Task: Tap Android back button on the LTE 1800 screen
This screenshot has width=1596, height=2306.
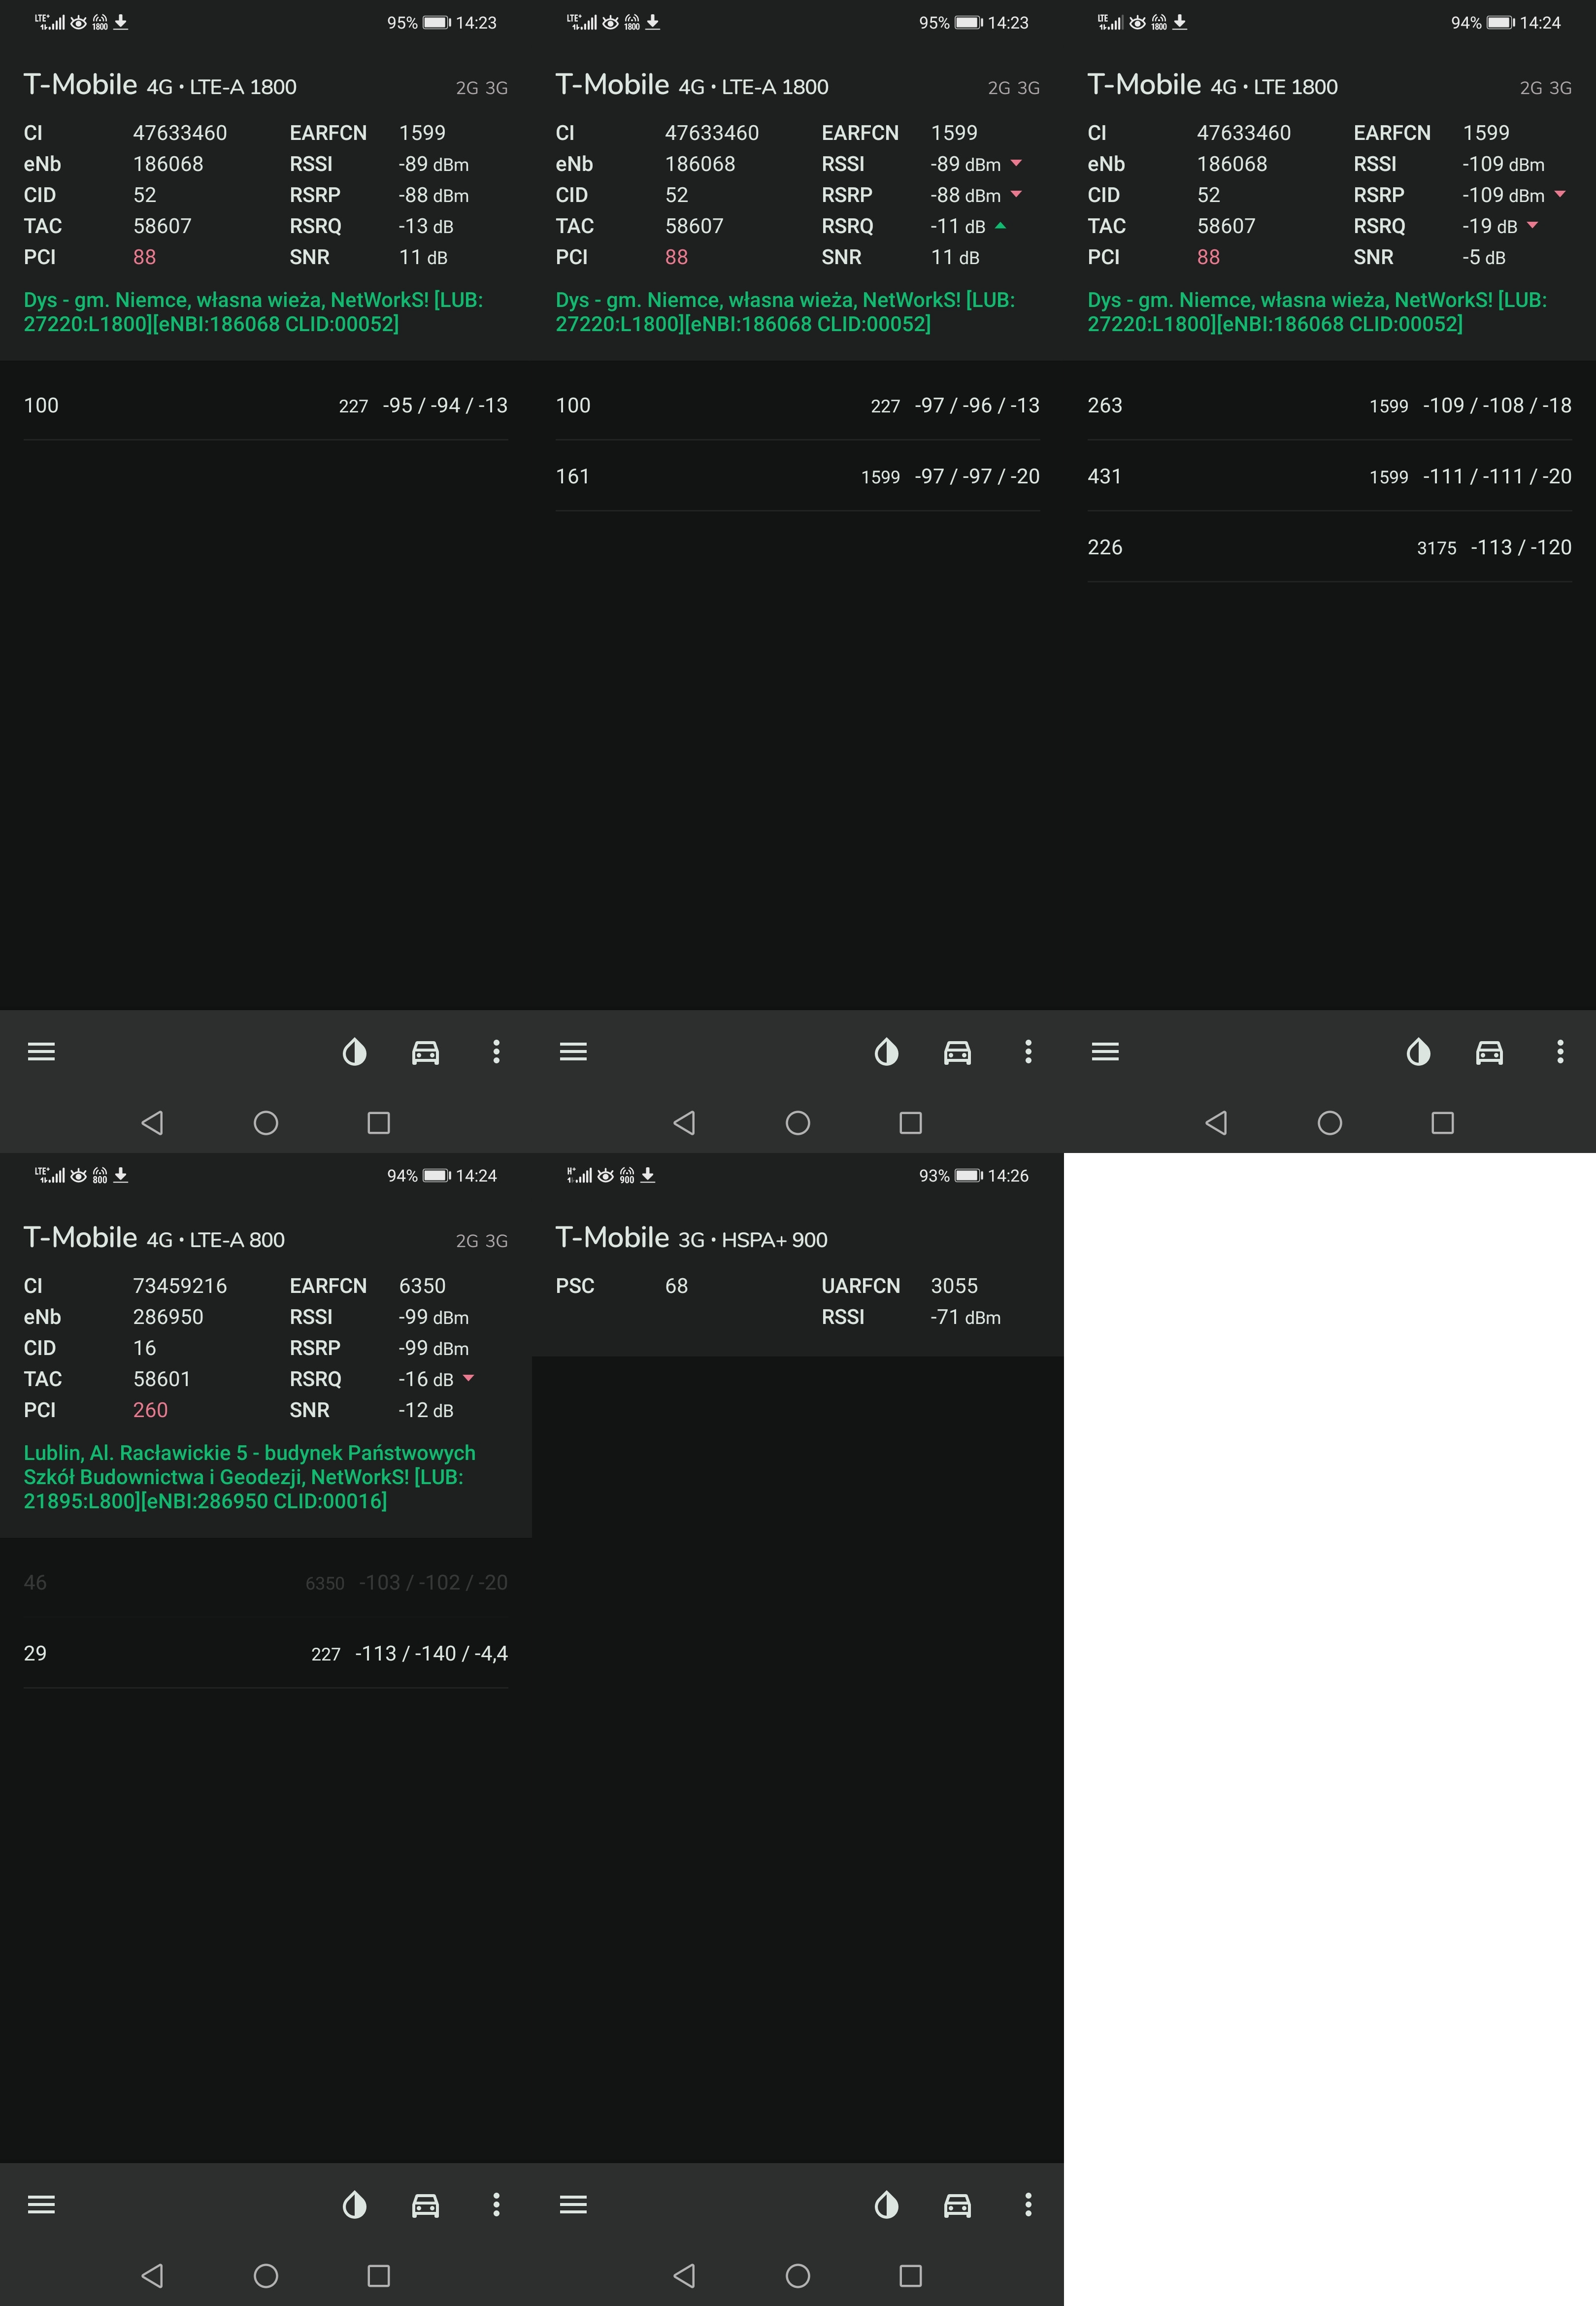Action: click(x=1216, y=1122)
